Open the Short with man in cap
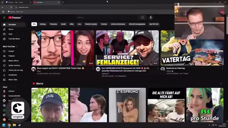 point(50,105)
